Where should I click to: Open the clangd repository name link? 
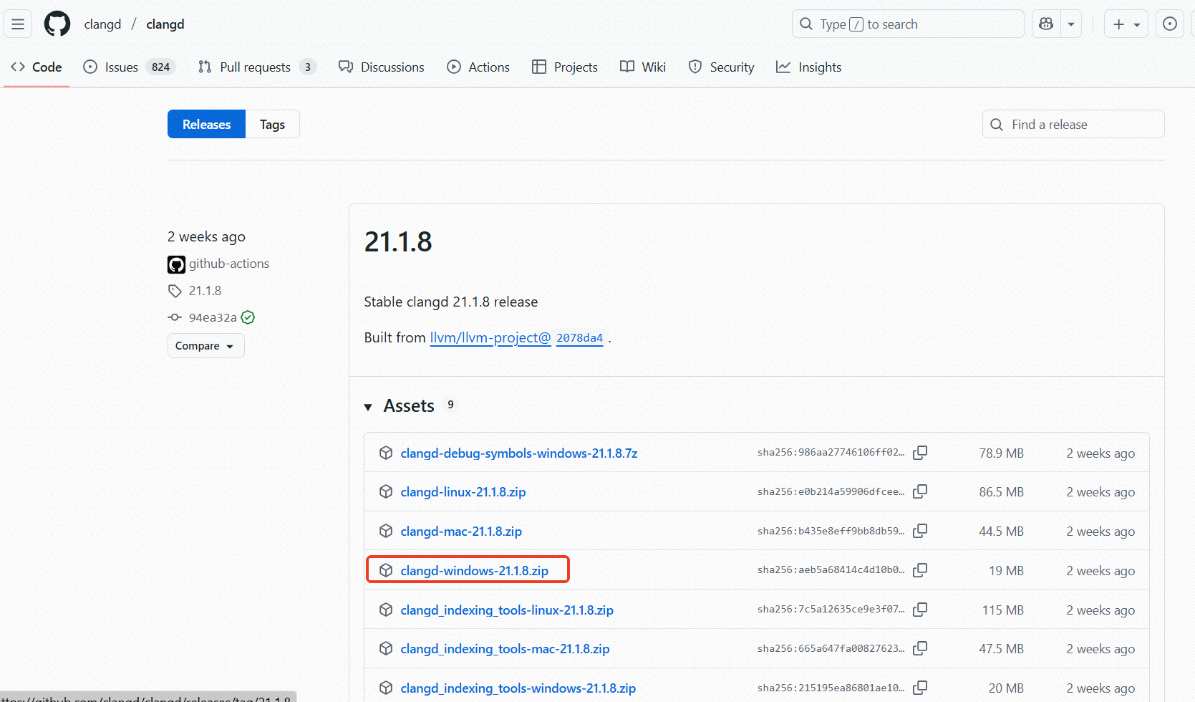(165, 24)
